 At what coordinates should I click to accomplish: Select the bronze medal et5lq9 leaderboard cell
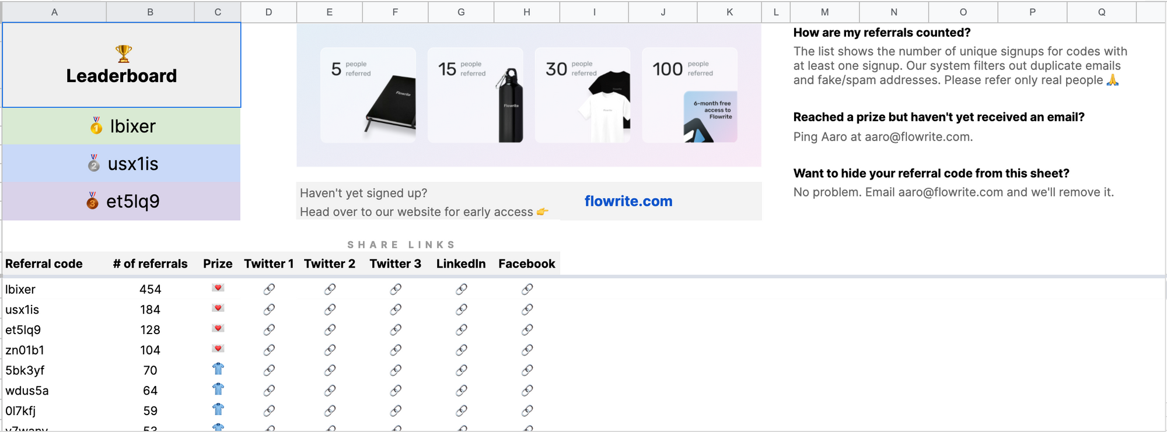pos(121,201)
